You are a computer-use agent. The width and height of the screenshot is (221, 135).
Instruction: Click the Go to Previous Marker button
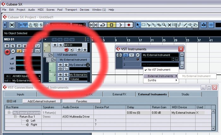pyautogui.click(x=92, y=25)
